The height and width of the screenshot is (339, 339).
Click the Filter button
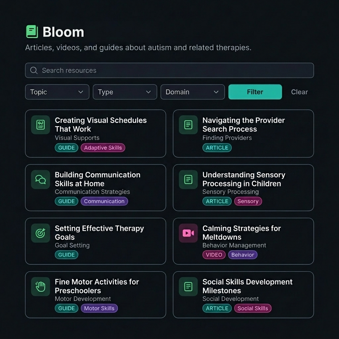click(255, 92)
